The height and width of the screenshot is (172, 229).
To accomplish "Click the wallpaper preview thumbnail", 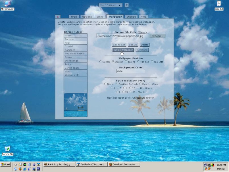I will (76, 105).
